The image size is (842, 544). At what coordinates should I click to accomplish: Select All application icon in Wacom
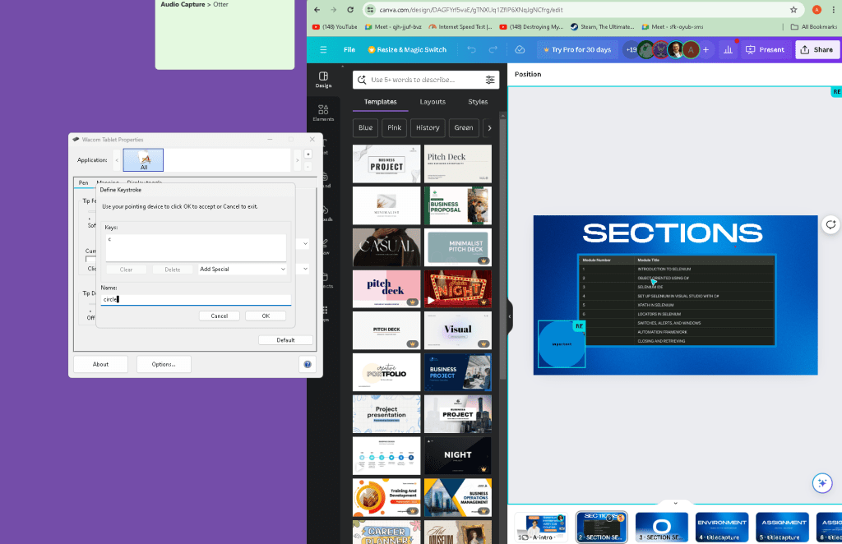click(x=143, y=160)
